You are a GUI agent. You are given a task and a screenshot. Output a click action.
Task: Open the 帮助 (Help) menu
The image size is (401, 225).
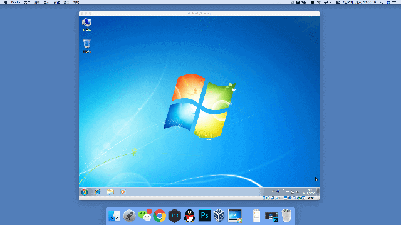[76, 2]
